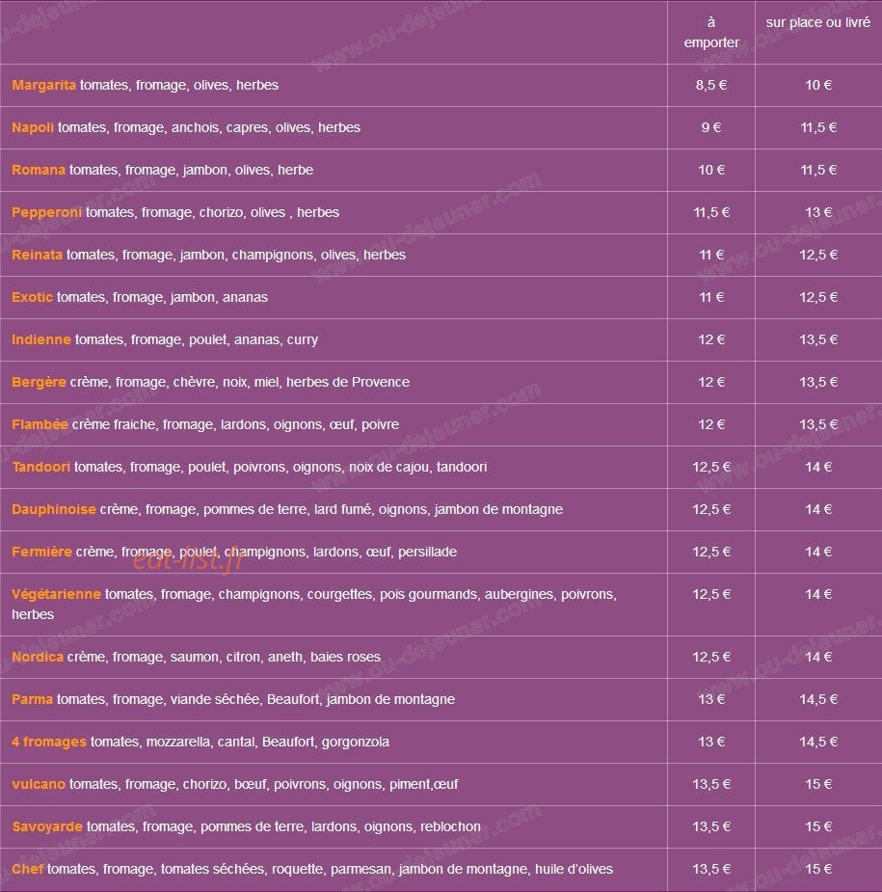
Task: Click vulcano takeaway price 13,5 €
Action: point(711,785)
